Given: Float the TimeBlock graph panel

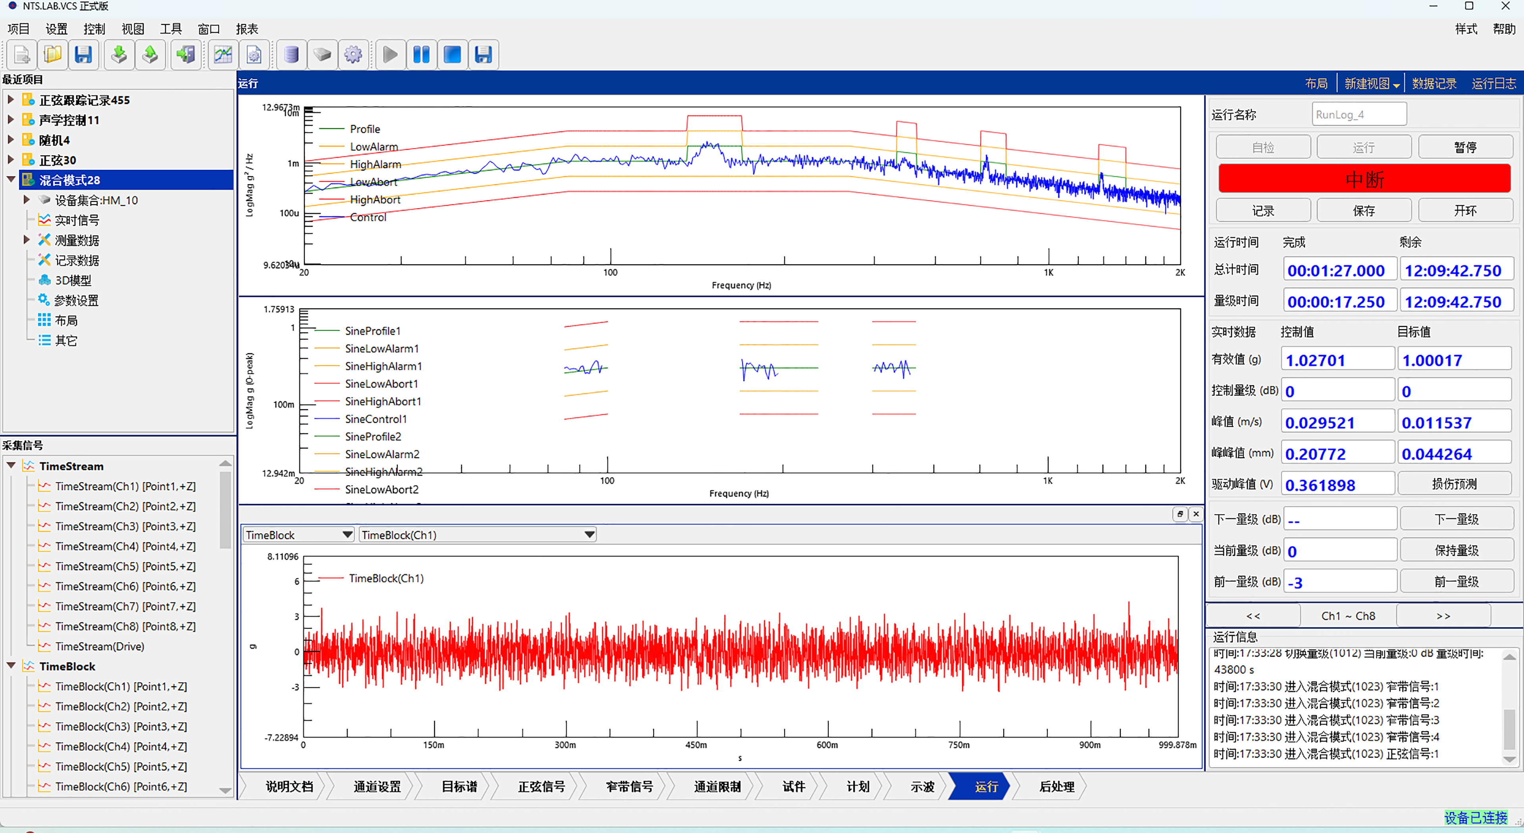Looking at the screenshot, I should [1180, 514].
